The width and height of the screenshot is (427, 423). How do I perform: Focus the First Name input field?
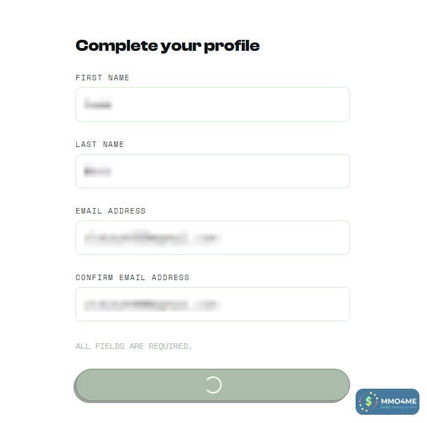pos(212,104)
